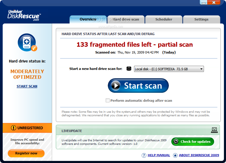
Task: Click the START SCAN link in sidebar
Action: point(27,86)
